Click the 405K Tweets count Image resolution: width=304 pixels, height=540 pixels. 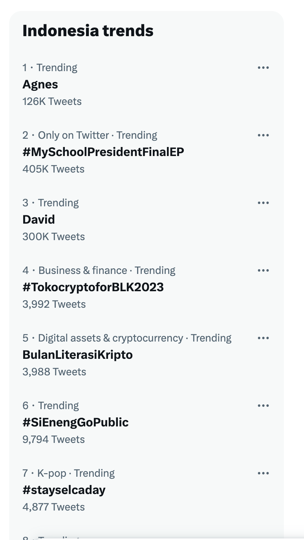coord(53,169)
